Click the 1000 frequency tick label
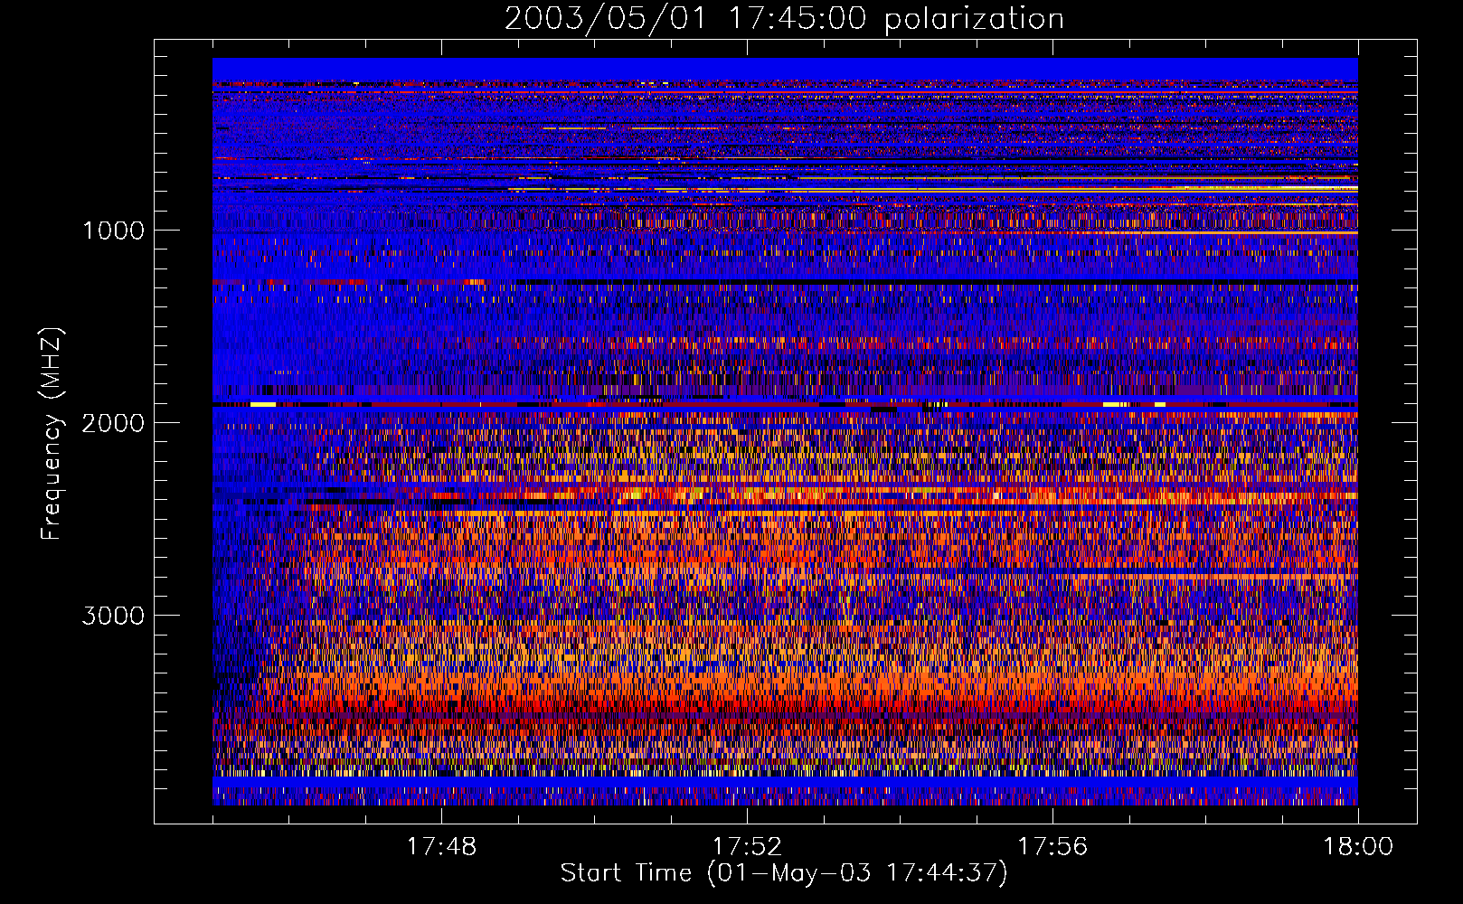 113,231
